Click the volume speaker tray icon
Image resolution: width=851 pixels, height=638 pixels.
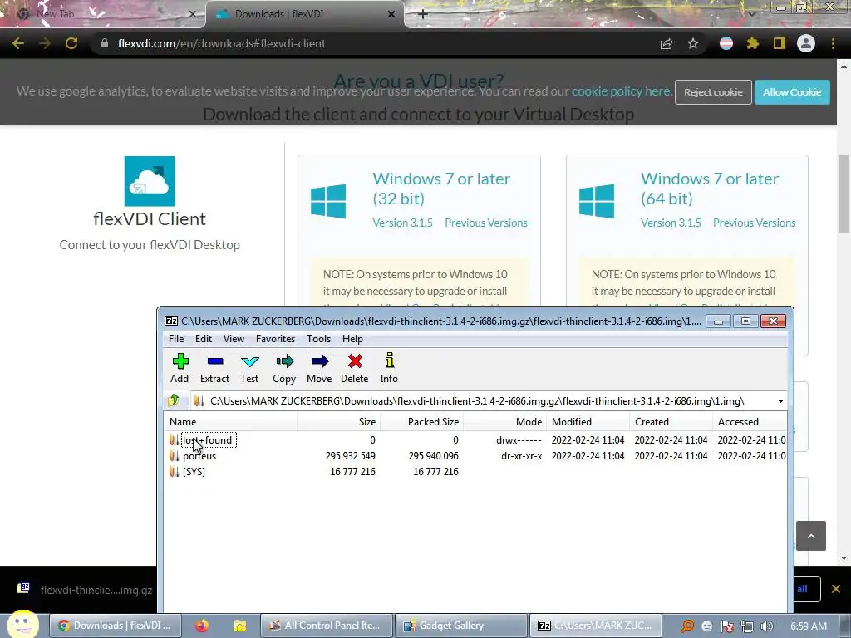coord(767,626)
